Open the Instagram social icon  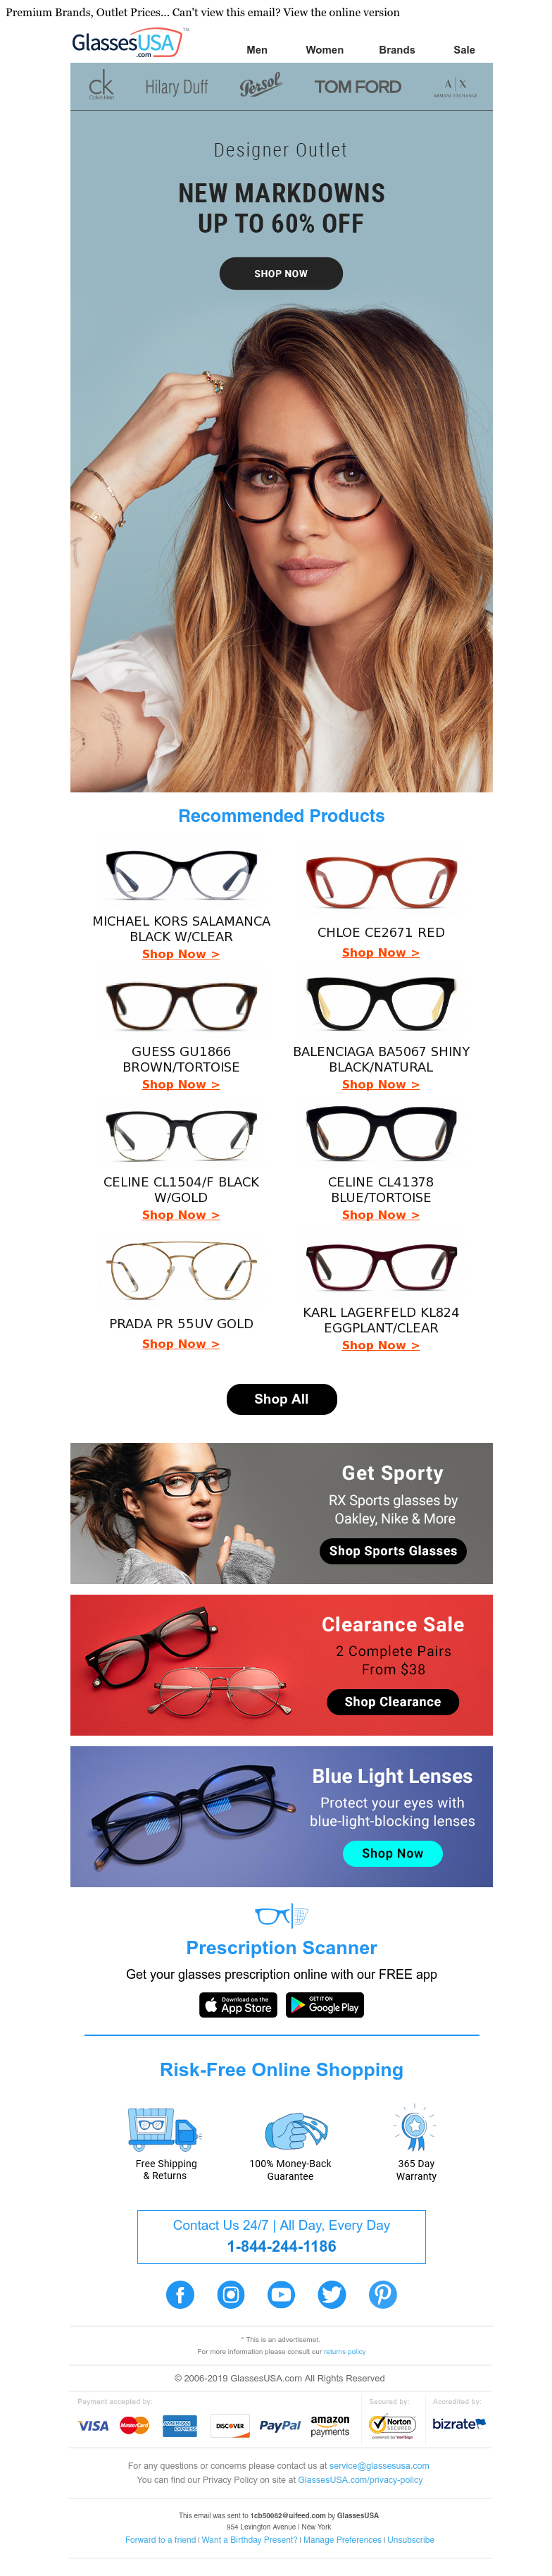click(x=230, y=2294)
